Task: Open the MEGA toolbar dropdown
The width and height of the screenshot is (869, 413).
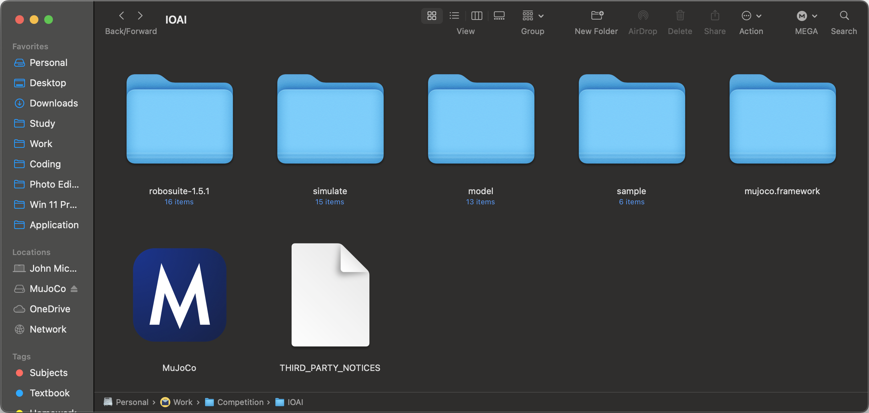Action: (x=806, y=16)
